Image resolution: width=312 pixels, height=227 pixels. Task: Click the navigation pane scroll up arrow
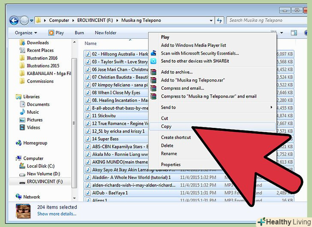click(75, 42)
